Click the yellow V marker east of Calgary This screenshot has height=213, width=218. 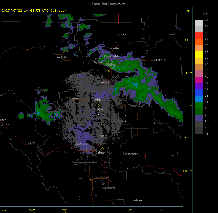click(108, 148)
